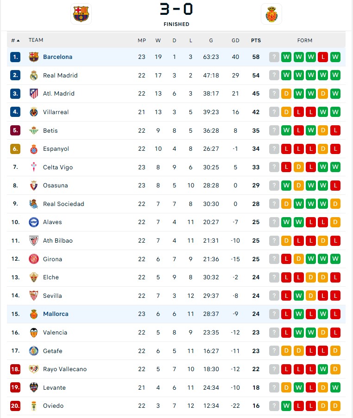
Task: Click the TEAM column header
Action: click(36, 40)
